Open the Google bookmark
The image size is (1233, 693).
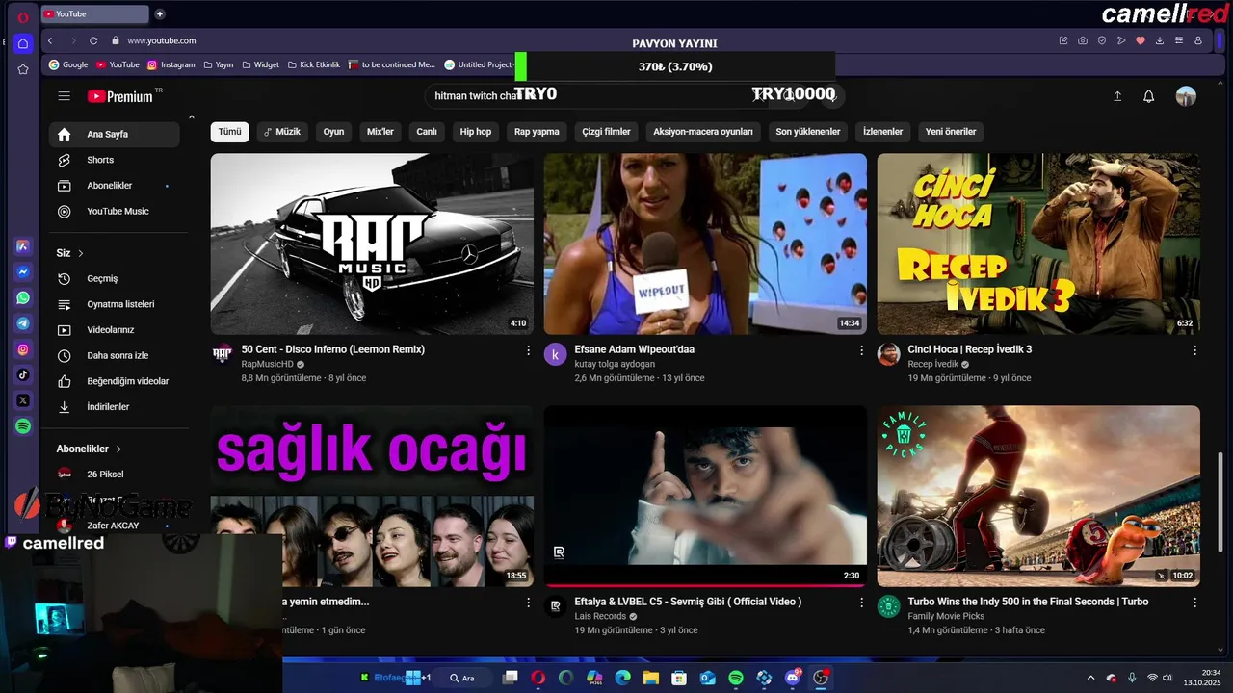click(x=68, y=64)
